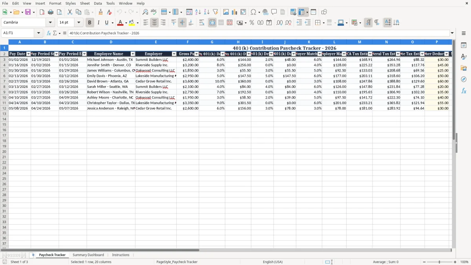This screenshot has height=265, width=471.
Task: Open the sidebar Gallery panel icon
Action: tap(464, 68)
